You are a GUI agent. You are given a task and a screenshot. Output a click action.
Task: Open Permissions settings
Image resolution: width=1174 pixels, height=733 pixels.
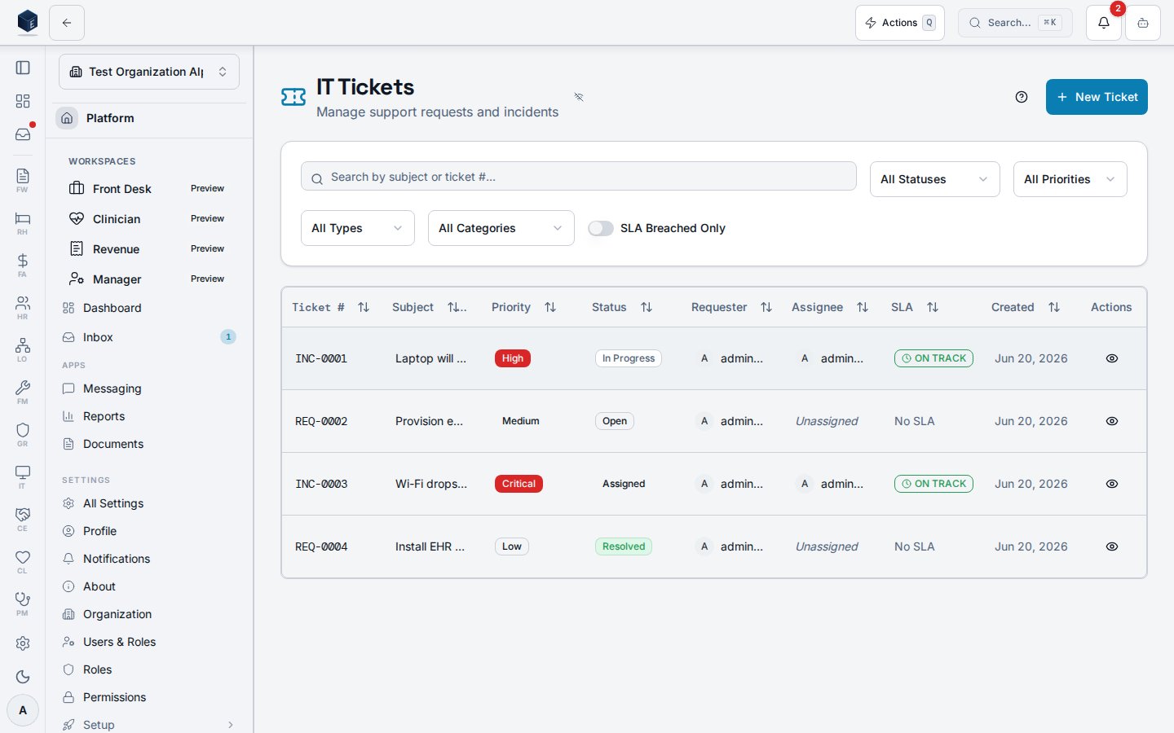[x=149, y=697]
